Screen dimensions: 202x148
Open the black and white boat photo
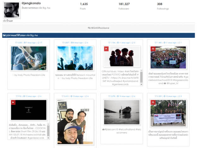(x=122, y=112)
